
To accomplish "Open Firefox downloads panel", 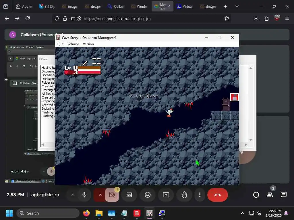I will pyautogui.click(x=256, y=18).
